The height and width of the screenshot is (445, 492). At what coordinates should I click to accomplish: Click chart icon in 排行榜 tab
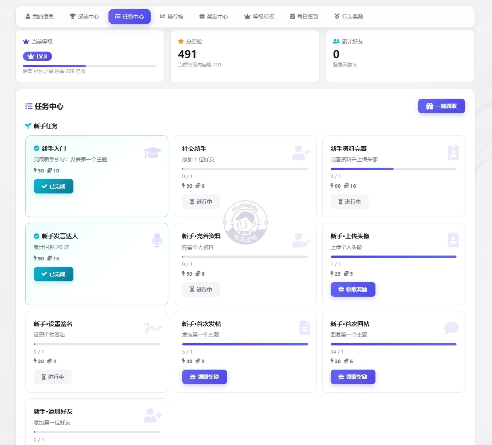162,17
